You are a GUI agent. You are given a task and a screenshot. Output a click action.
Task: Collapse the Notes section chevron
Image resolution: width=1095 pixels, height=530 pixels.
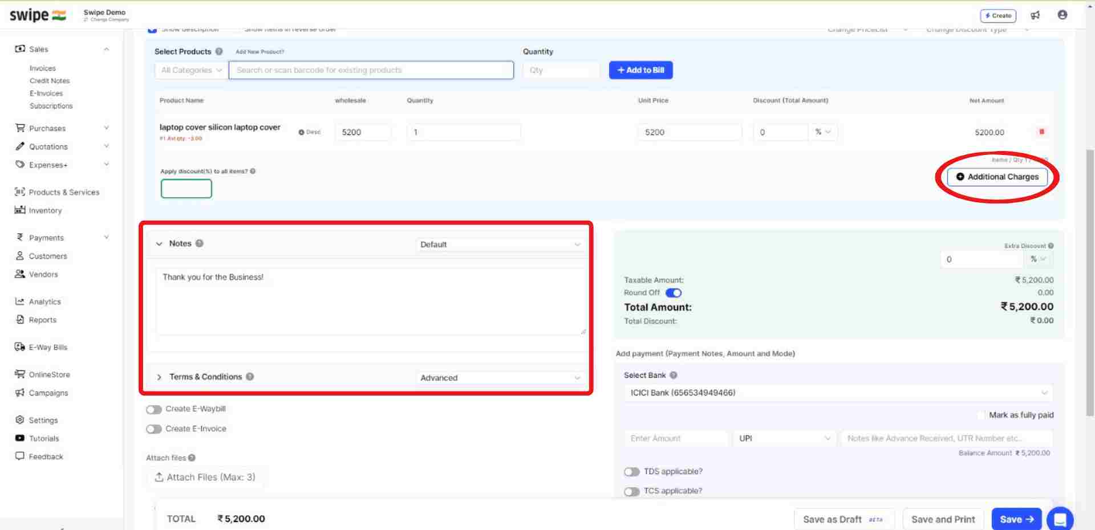[159, 244]
